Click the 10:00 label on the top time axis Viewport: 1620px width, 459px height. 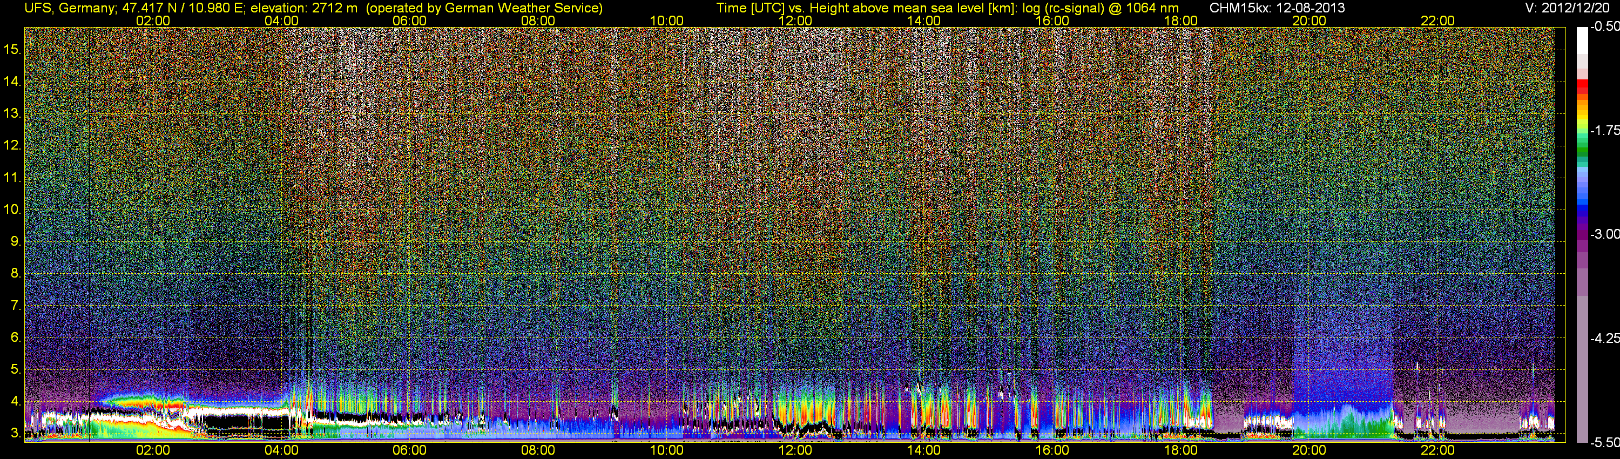click(666, 21)
